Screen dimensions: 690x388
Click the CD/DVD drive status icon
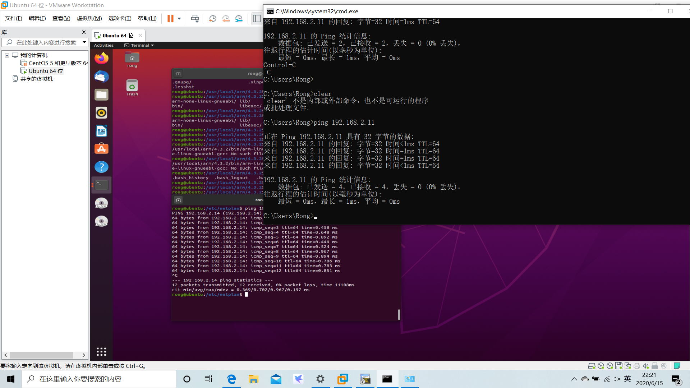pos(601,366)
